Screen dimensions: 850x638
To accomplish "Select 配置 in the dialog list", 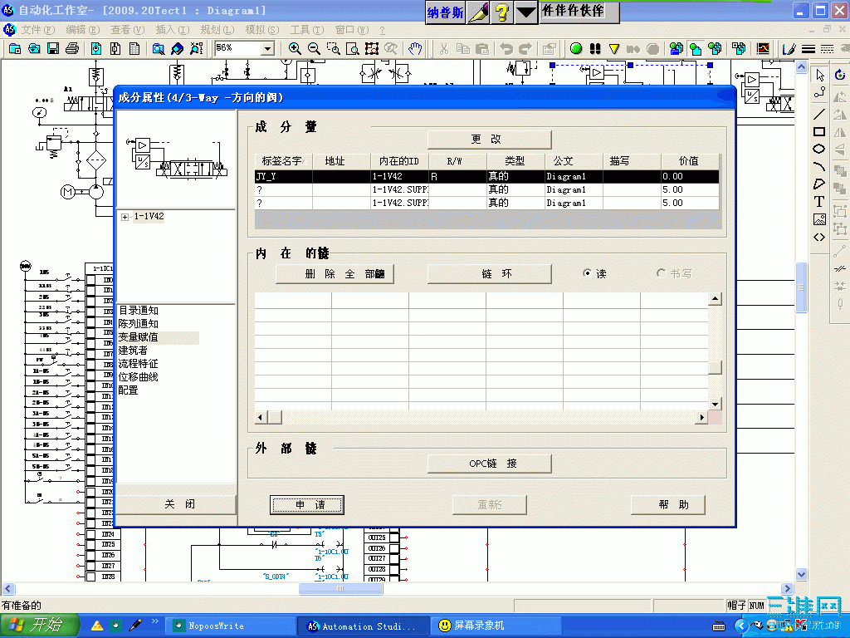I will pyautogui.click(x=129, y=390).
